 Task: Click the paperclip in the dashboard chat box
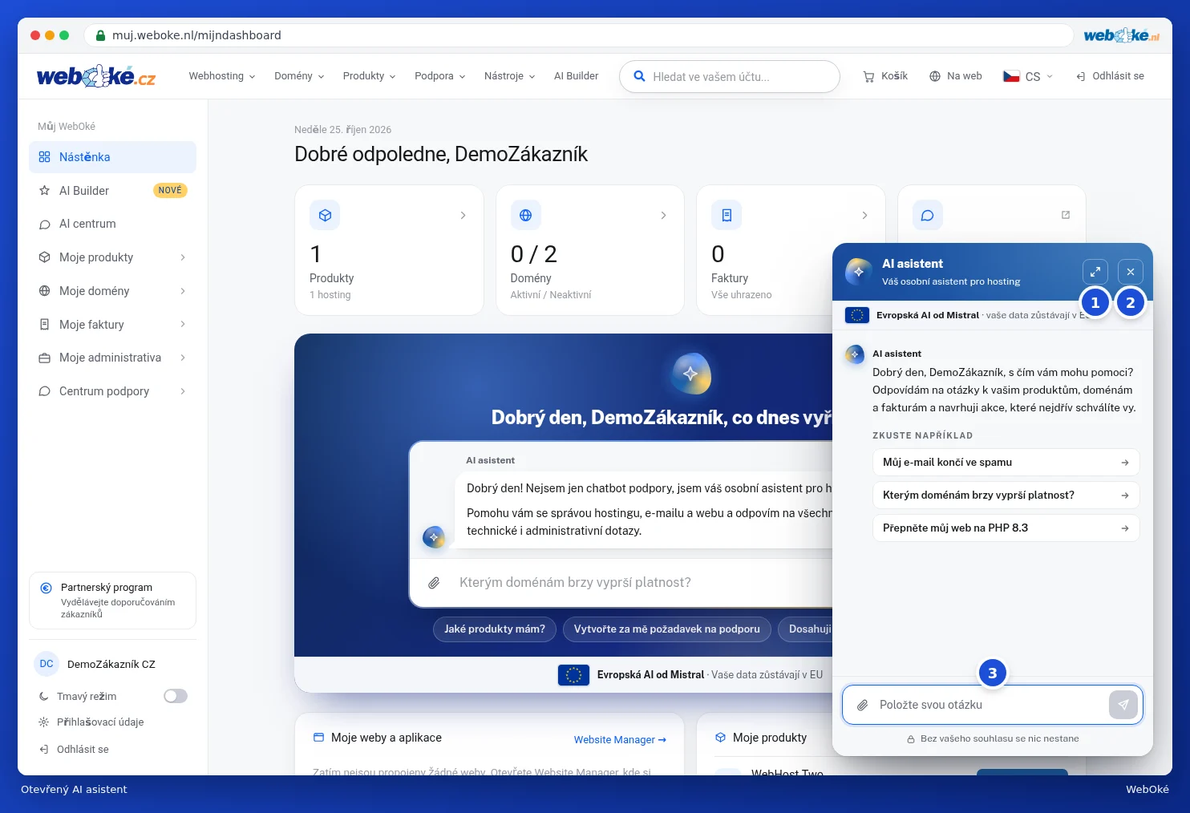(434, 583)
